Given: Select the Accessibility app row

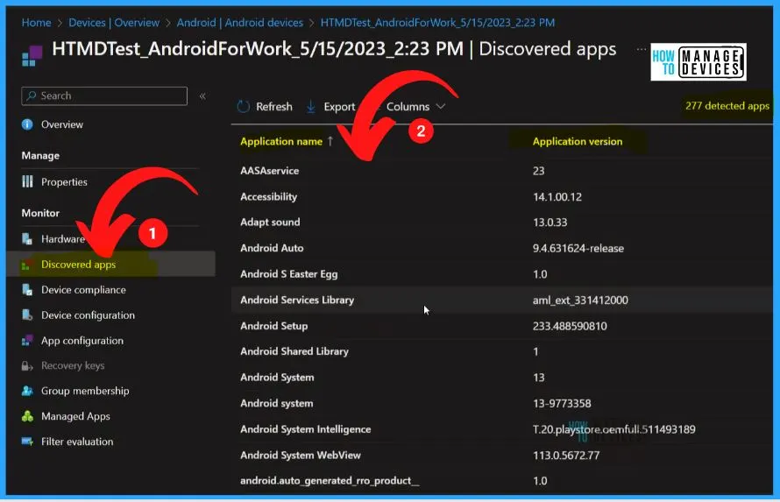Looking at the screenshot, I should [x=502, y=197].
